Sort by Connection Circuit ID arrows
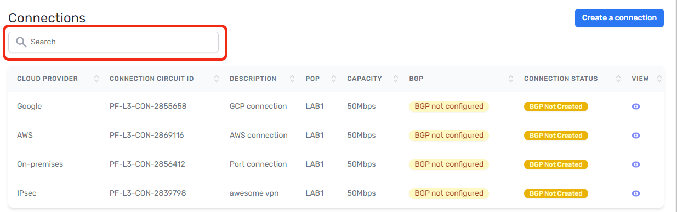 (217, 79)
